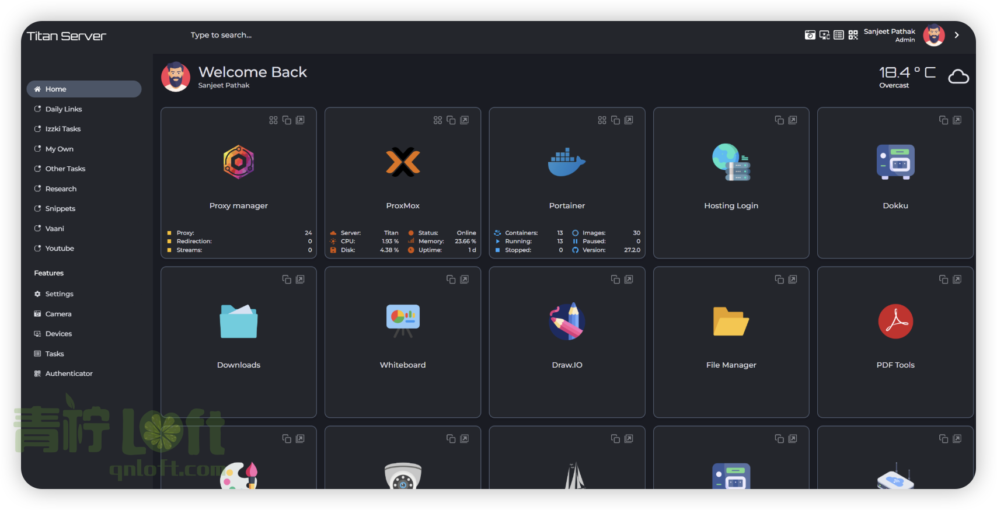Open Whiteboard in a new window
This screenshot has height=510, width=997.
[465, 280]
